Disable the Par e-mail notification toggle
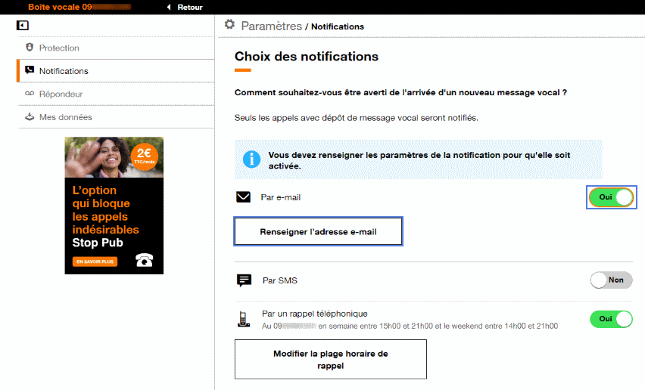 click(612, 197)
